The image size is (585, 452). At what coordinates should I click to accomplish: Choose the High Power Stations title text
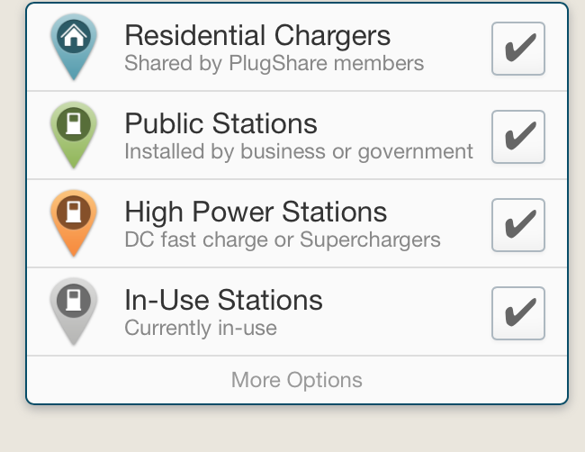256,212
